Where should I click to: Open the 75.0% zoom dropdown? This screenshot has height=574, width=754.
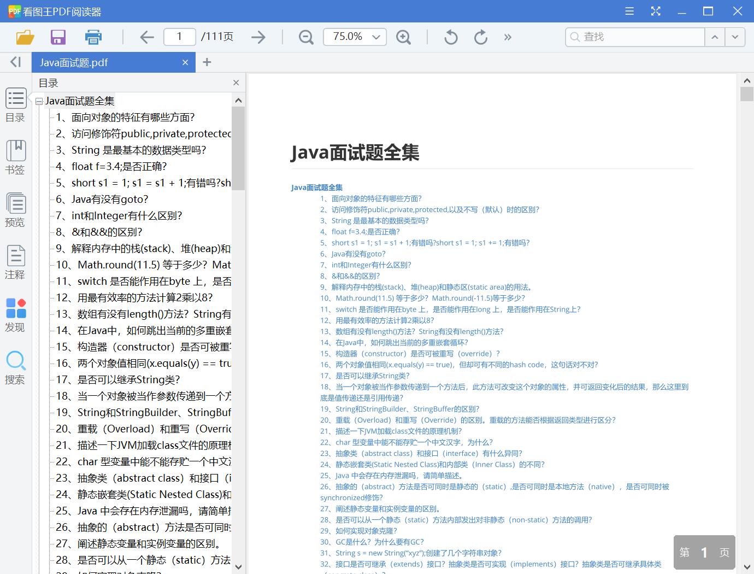pyautogui.click(x=355, y=37)
